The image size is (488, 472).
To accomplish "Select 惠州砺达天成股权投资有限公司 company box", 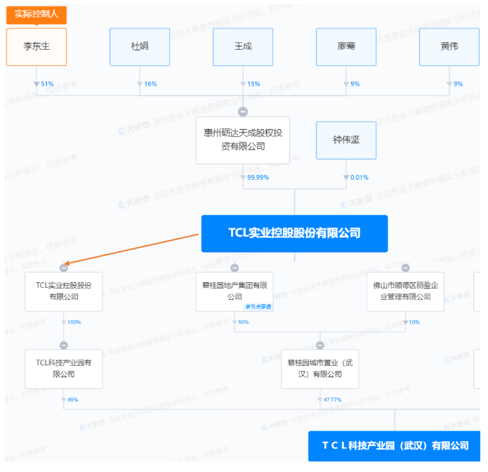I will [x=243, y=140].
